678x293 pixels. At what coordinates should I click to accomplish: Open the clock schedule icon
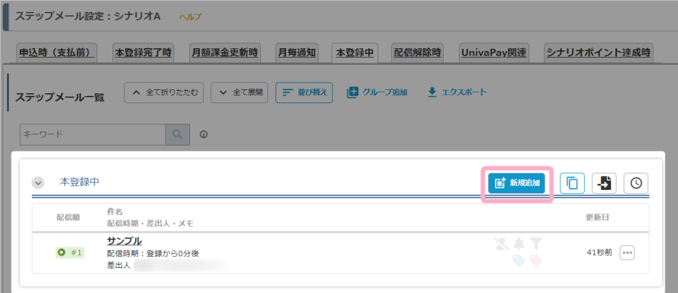tap(636, 183)
